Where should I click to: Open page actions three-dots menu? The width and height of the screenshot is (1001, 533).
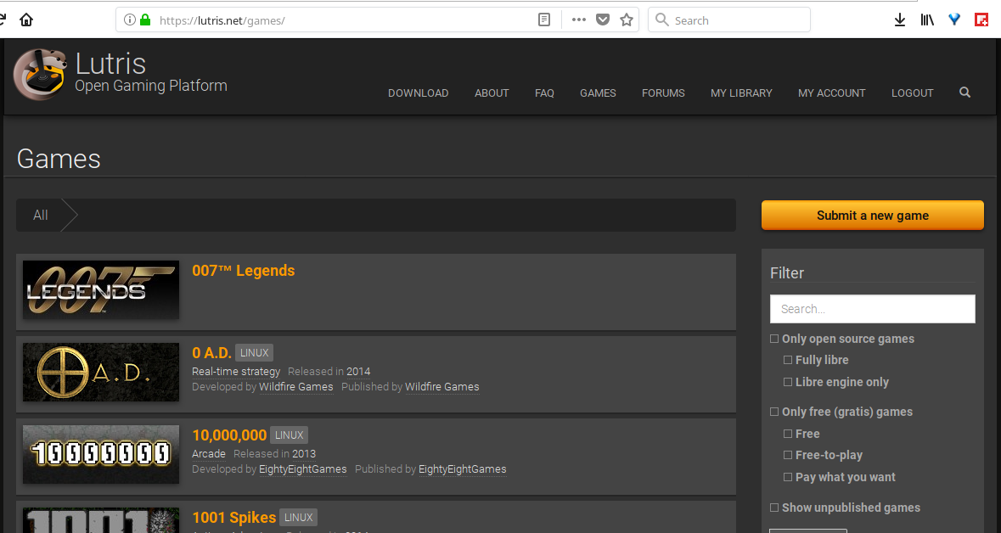[579, 20]
